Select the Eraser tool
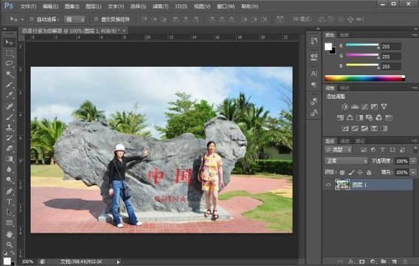Screen dimensions: 419x266 tap(10, 148)
